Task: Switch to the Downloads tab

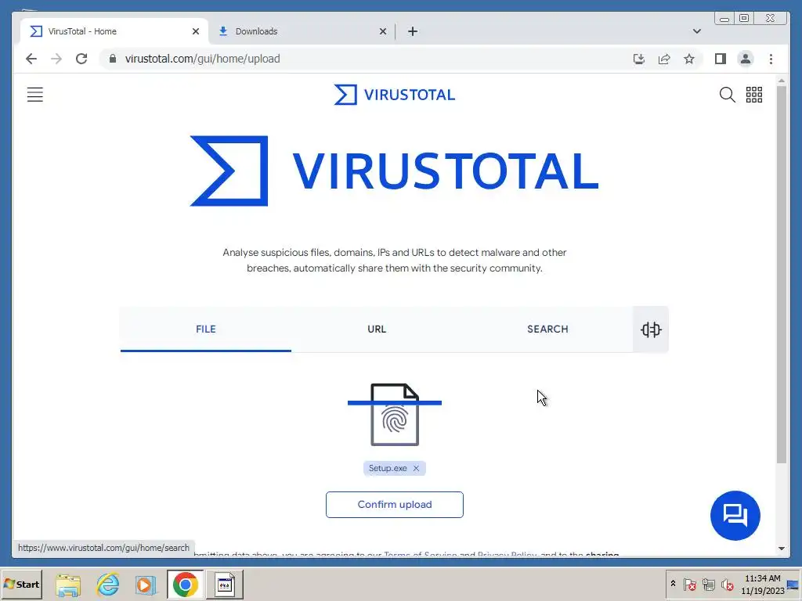Action: (x=302, y=31)
